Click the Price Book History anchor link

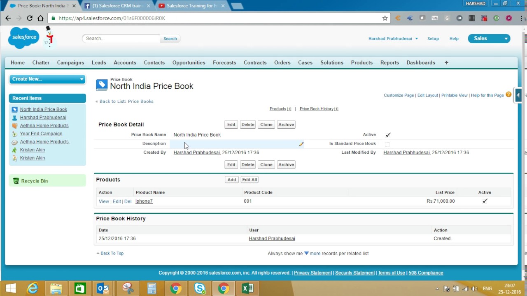317,109
